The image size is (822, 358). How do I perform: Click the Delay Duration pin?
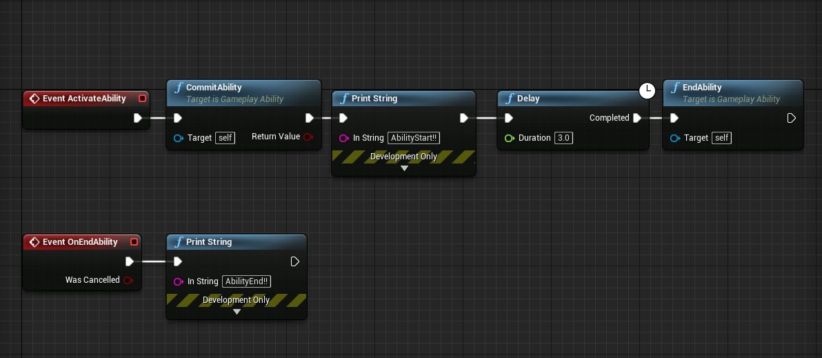pyautogui.click(x=509, y=138)
